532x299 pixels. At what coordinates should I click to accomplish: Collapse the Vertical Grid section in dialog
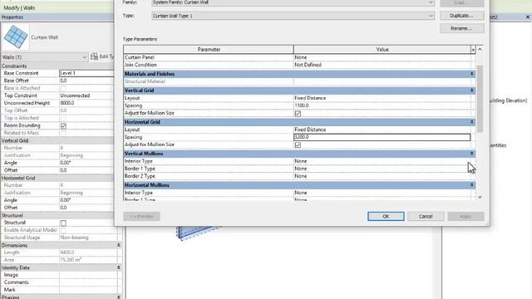tap(471, 91)
